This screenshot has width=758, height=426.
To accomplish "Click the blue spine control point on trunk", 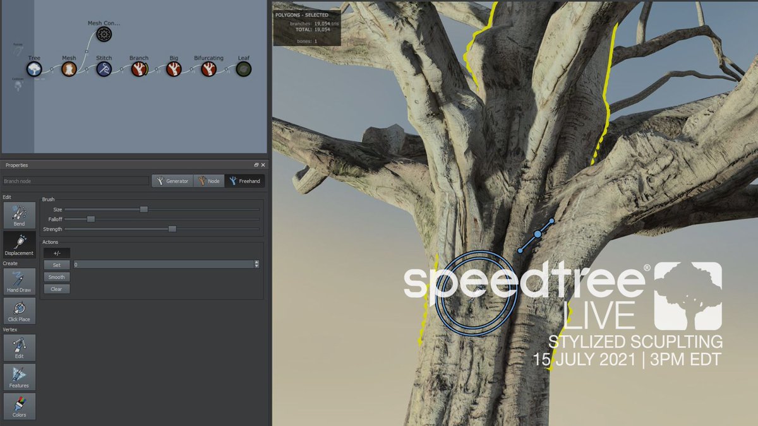I will tap(538, 234).
